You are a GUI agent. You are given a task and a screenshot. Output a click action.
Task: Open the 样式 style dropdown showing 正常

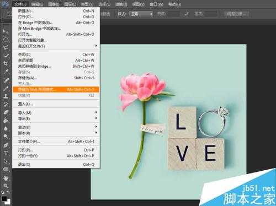coord(141,14)
